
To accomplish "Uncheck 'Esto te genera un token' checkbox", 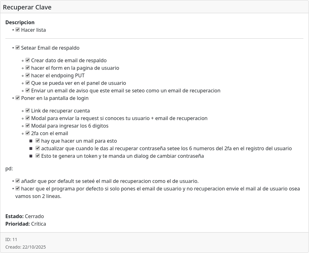I will (x=38, y=156).
